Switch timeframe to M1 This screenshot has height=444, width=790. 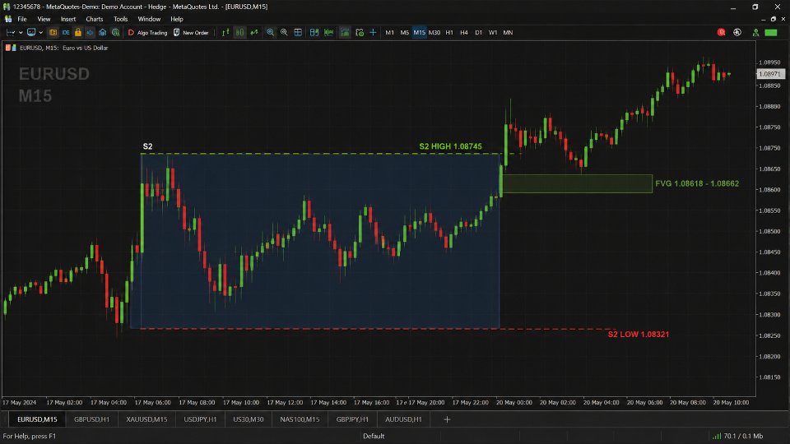click(389, 32)
